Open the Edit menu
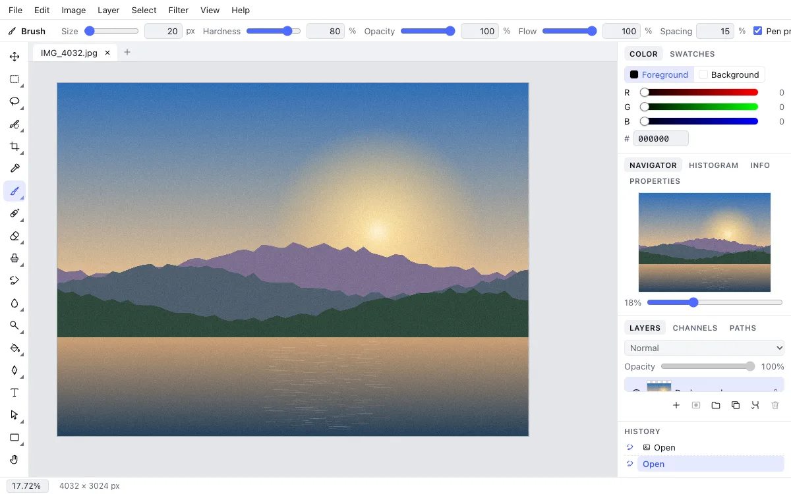Image resolution: width=791 pixels, height=494 pixels. 42,10
